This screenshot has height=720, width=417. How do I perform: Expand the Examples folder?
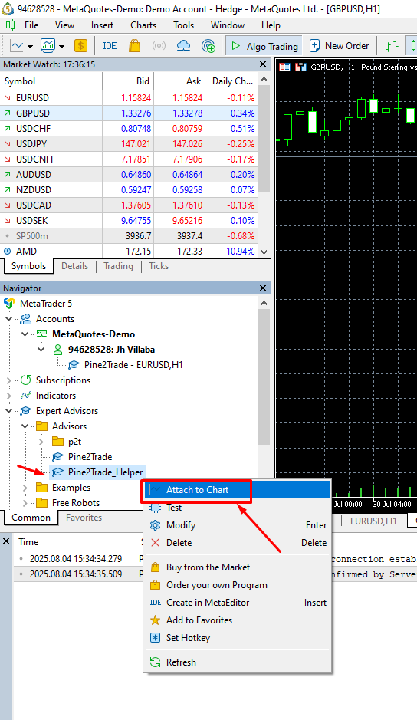pyautogui.click(x=25, y=488)
